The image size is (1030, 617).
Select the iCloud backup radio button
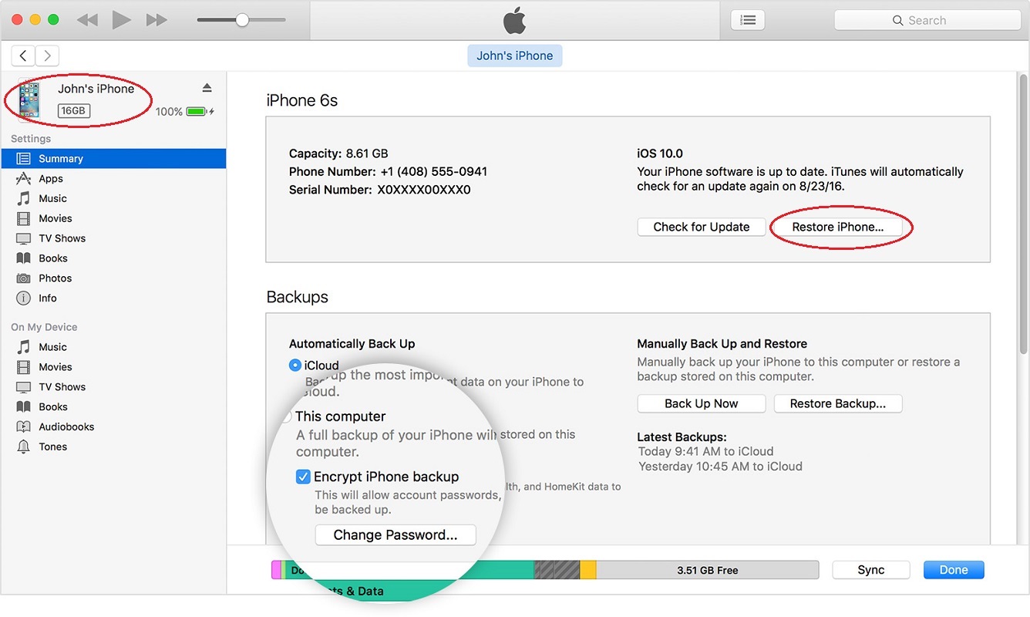[295, 366]
